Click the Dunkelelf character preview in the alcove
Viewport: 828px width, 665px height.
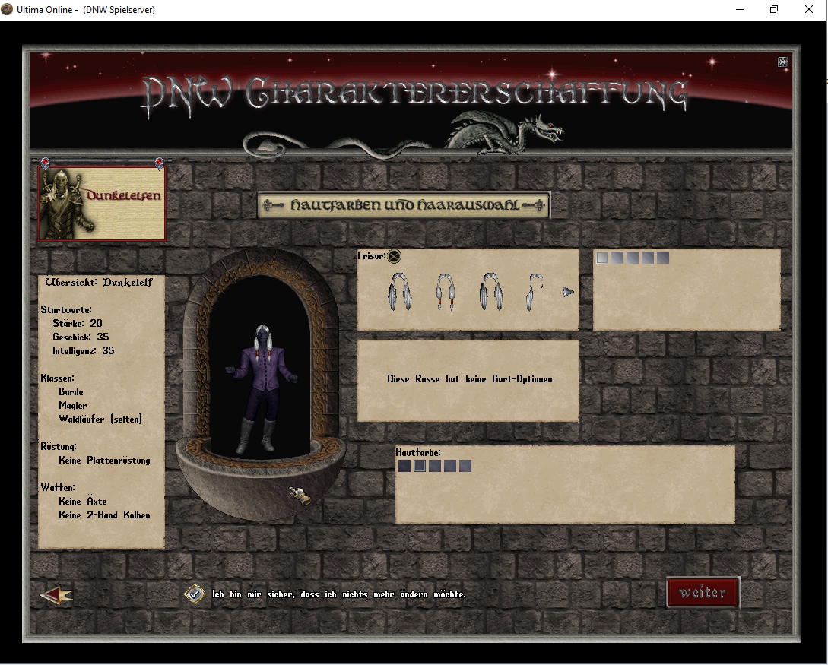tap(262, 389)
